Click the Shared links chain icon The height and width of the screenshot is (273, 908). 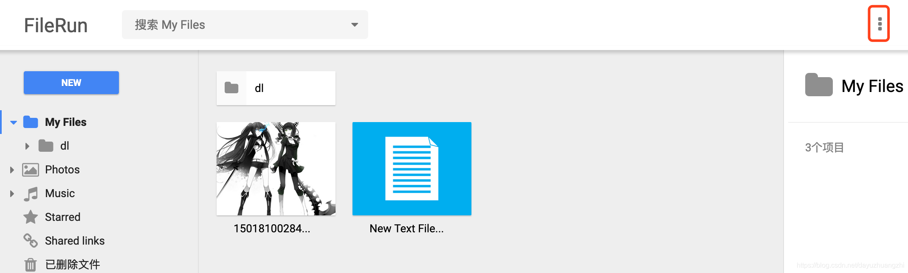[31, 240]
